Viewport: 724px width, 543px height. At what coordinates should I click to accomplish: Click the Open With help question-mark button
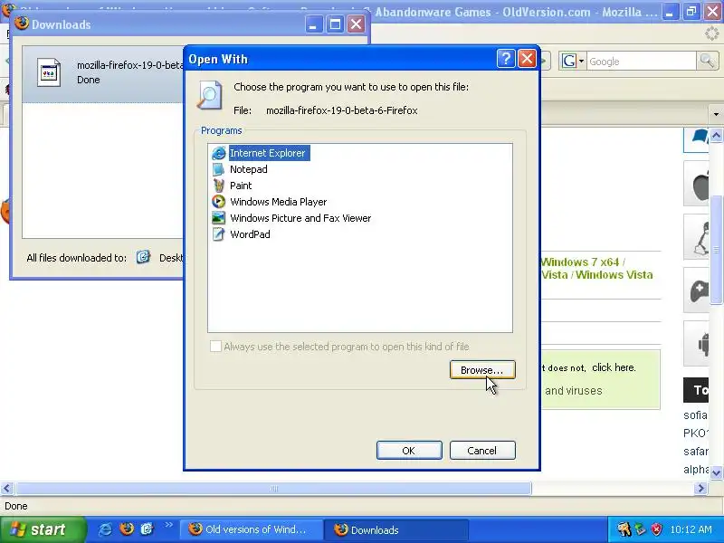tap(506, 59)
